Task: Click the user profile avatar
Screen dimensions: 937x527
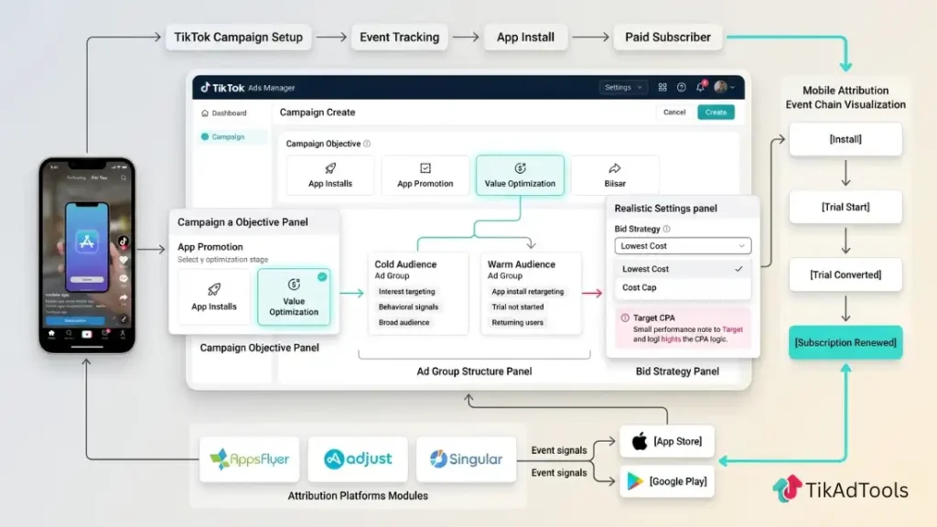Action: [x=722, y=87]
